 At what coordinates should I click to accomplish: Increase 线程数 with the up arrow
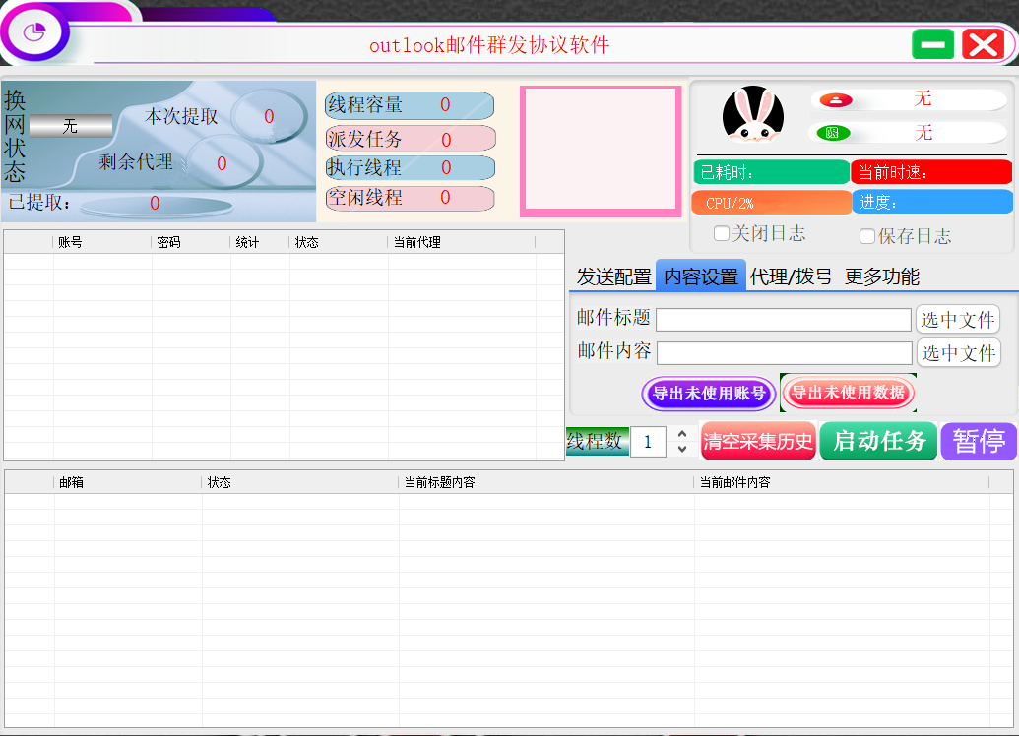pyautogui.click(x=682, y=433)
